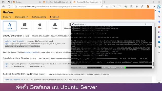Click the Red Hat, CentOS, RHEL, and Fedora heading
The width and height of the screenshot is (162, 91).
(x=21, y=74)
